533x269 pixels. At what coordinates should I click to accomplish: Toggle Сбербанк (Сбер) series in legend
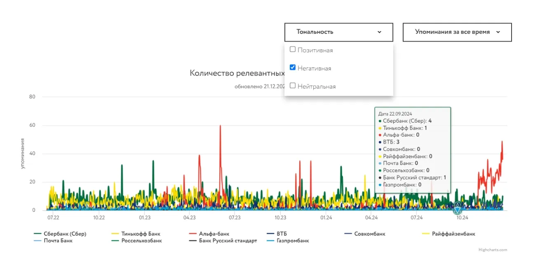(x=60, y=234)
